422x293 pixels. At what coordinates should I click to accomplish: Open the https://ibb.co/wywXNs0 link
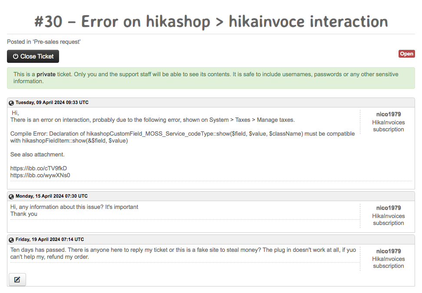[40, 176]
